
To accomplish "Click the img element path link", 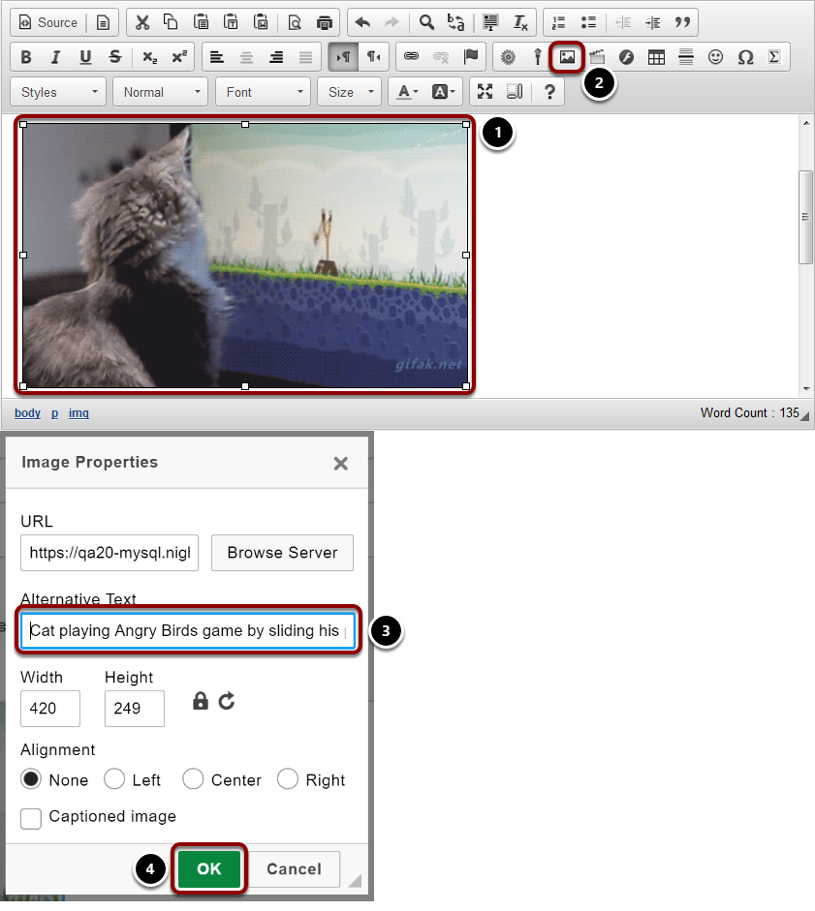I will pos(78,413).
